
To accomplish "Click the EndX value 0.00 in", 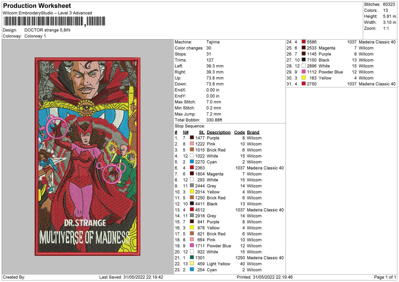I will pos(213,90).
